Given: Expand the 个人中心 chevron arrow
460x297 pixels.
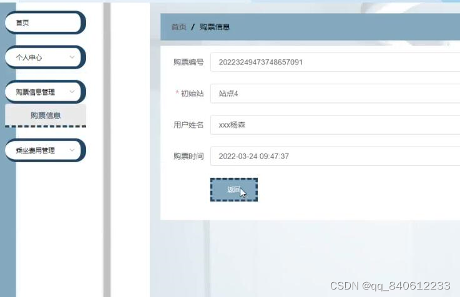Looking at the screenshot, I should pyautogui.click(x=72, y=57).
